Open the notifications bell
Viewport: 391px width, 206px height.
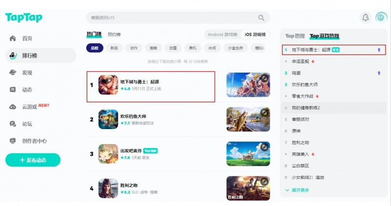click(x=365, y=18)
